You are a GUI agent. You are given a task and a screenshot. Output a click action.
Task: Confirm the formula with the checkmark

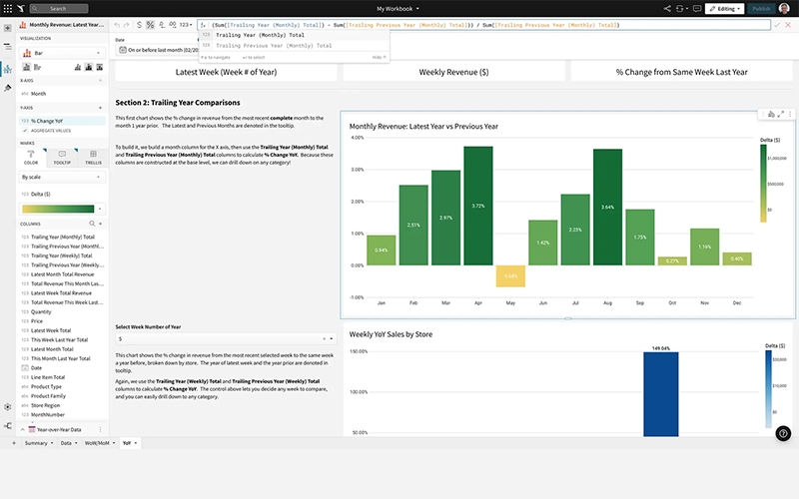coord(777,23)
